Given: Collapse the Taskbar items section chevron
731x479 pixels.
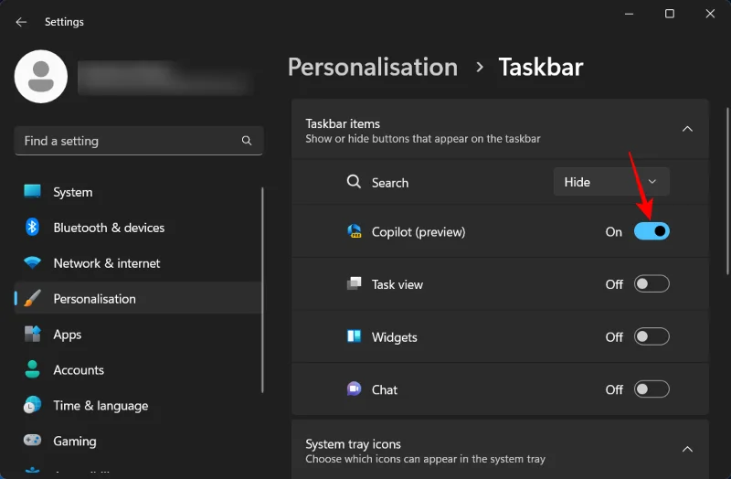Looking at the screenshot, I should [687, 129].
